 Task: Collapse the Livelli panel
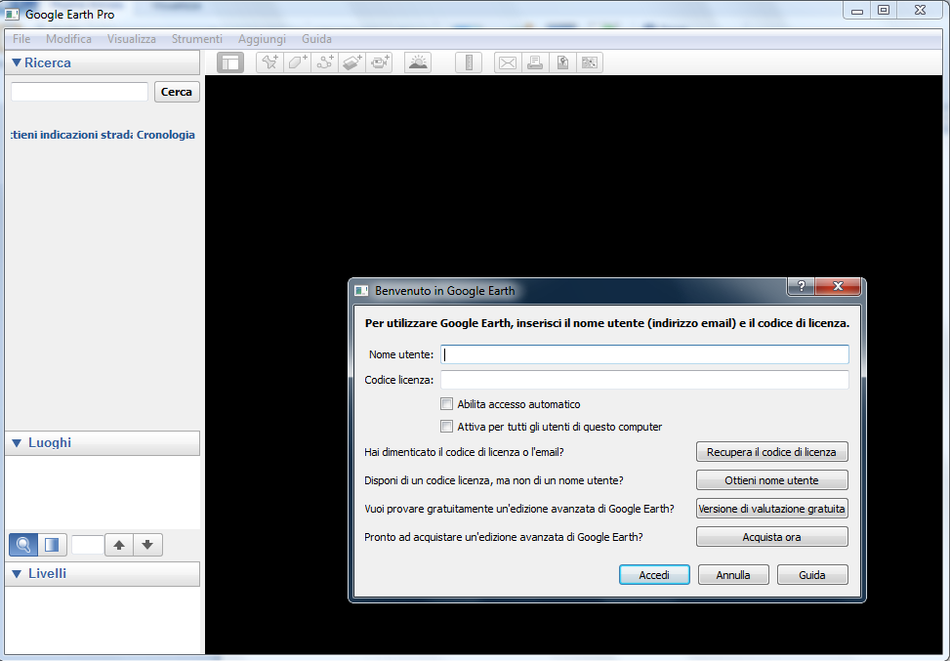click(17, 574)
